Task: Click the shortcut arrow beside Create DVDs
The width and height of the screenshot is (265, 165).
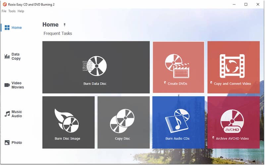Action: (165, 83)
